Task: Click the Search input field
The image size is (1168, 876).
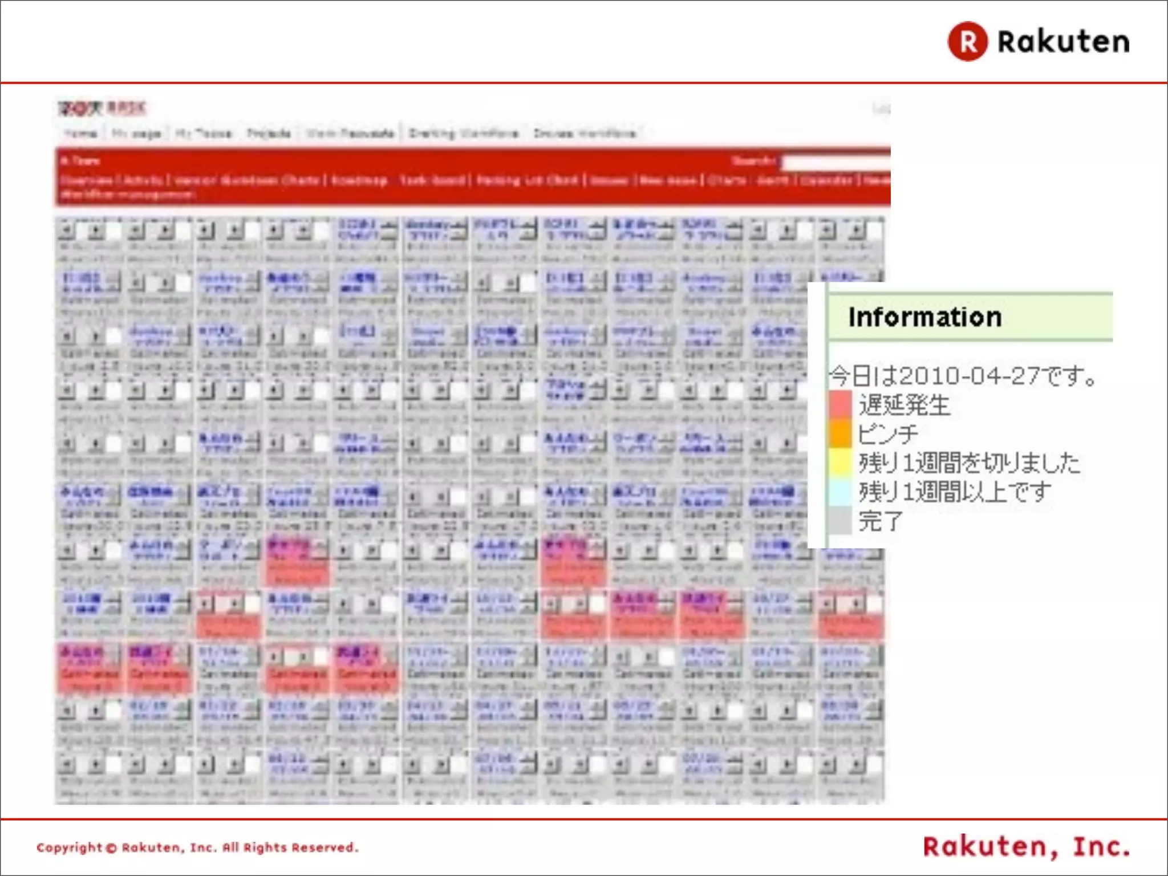Action: tap(836, 163)
